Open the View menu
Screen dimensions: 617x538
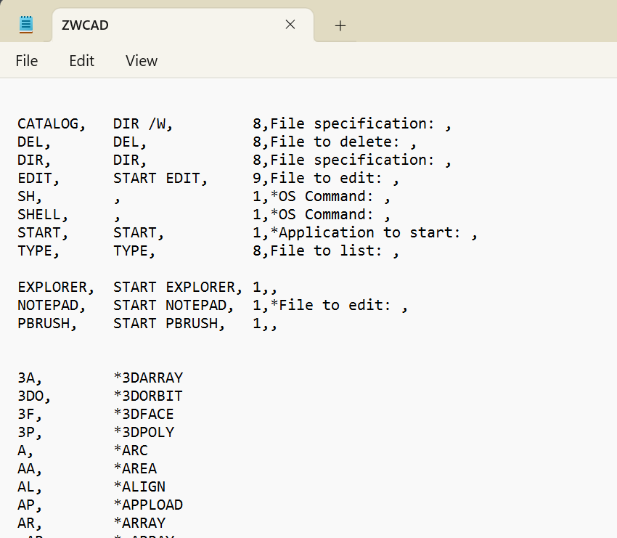(x=142, y=61)
